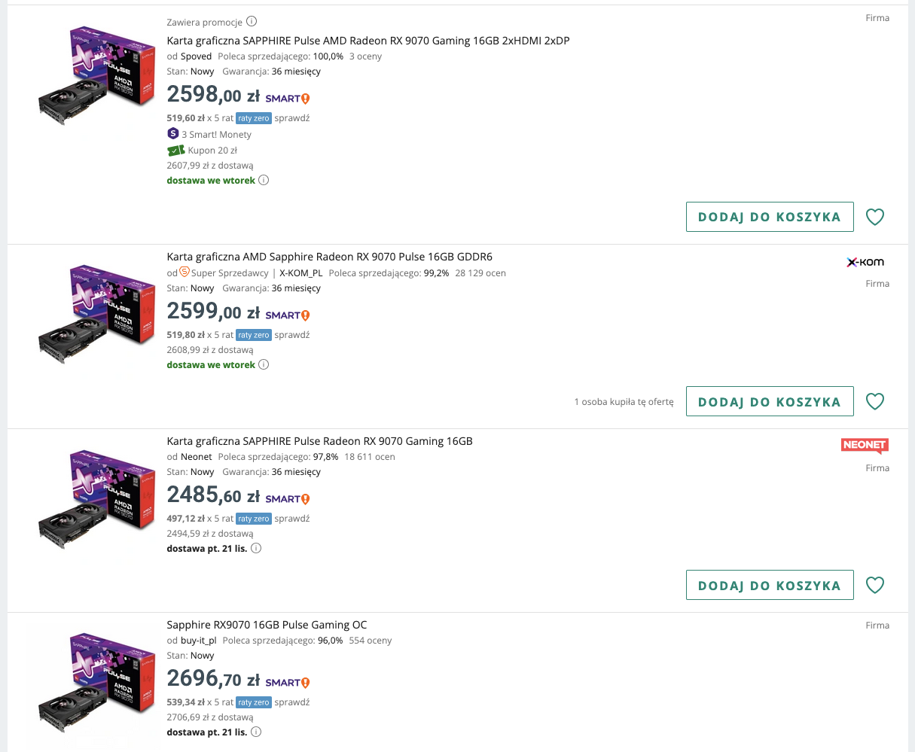Screen dimensions: 915x752
Task: Click Smart! Monety coin icon
Action: (173, 134)
